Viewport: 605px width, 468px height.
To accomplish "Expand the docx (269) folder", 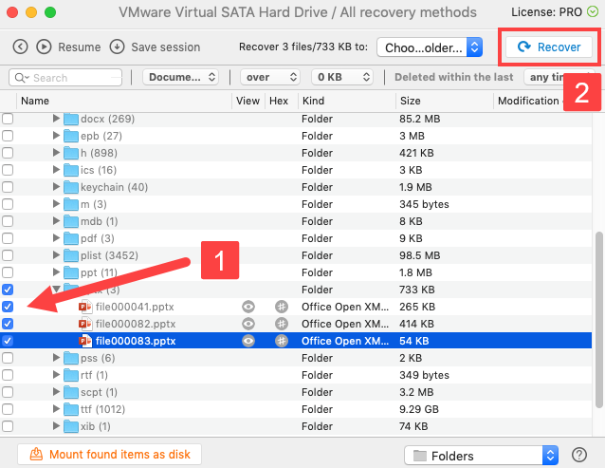I will point(56,119).
